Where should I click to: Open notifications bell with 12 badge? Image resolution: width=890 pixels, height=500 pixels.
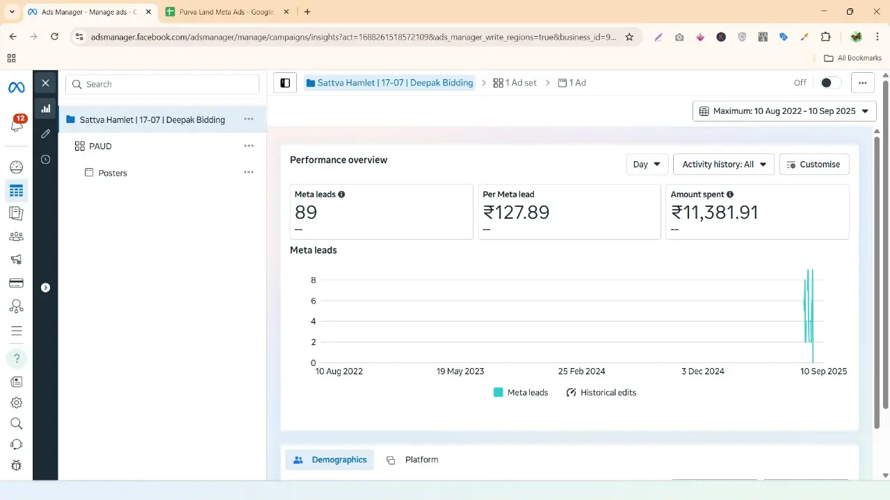[x=16, y=125]
